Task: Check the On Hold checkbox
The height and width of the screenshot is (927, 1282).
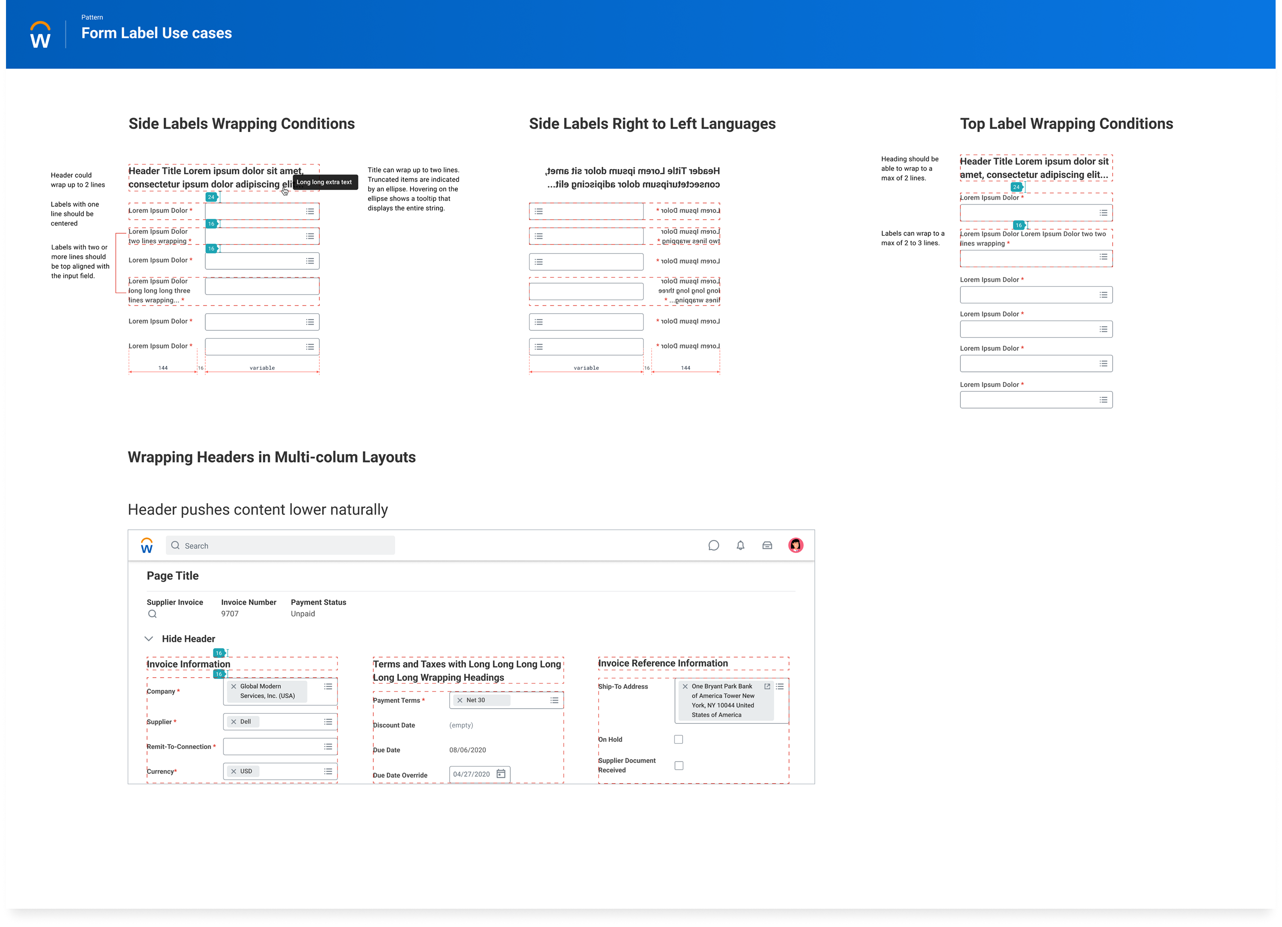Action: pos(678,739)
